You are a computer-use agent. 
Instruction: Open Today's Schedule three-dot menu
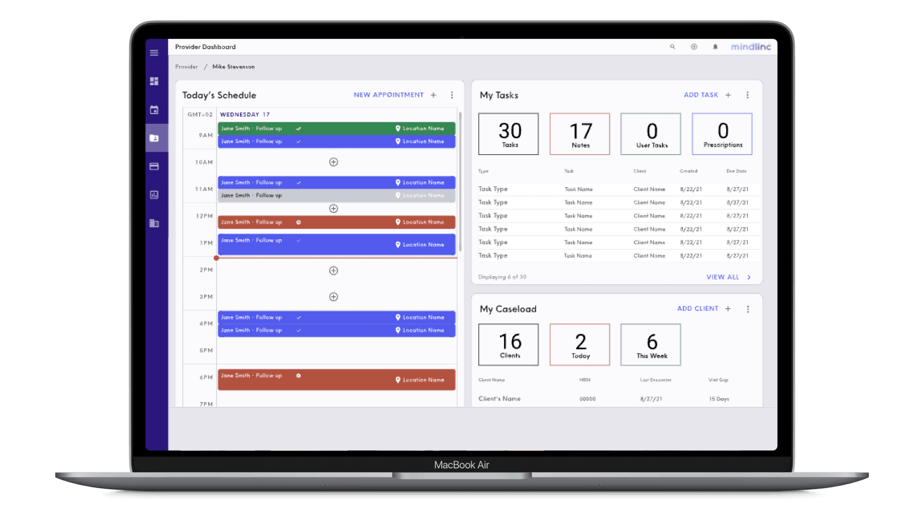[x=452, y=95]
